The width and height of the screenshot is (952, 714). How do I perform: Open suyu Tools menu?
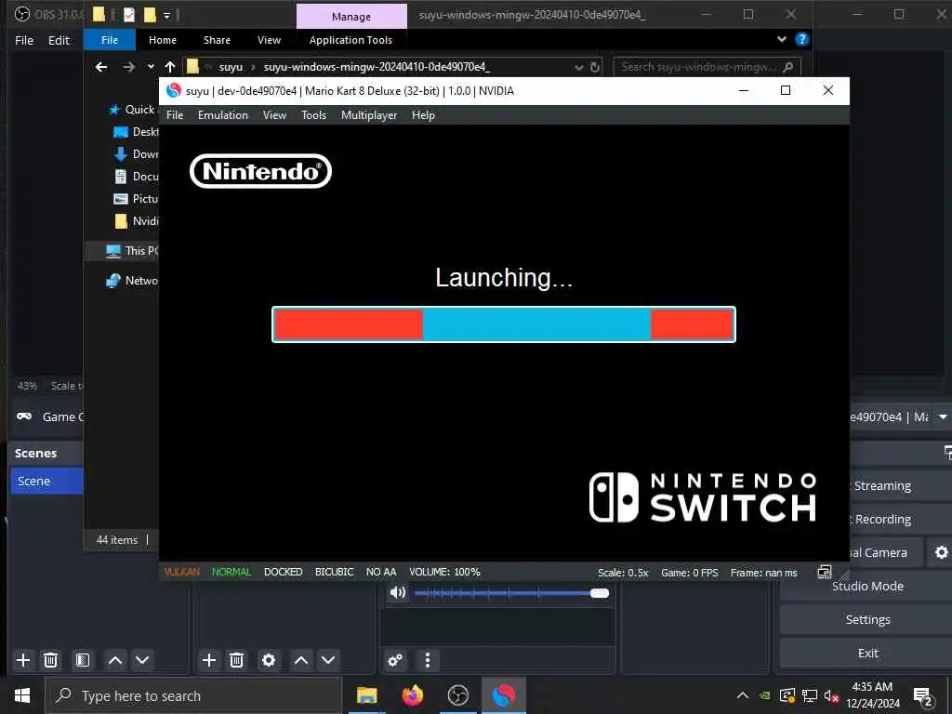point(314,115)
